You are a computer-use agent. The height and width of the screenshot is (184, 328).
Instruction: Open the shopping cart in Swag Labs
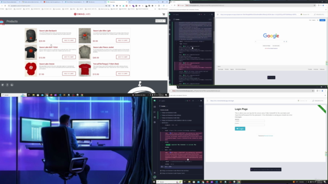click(163, 14)
